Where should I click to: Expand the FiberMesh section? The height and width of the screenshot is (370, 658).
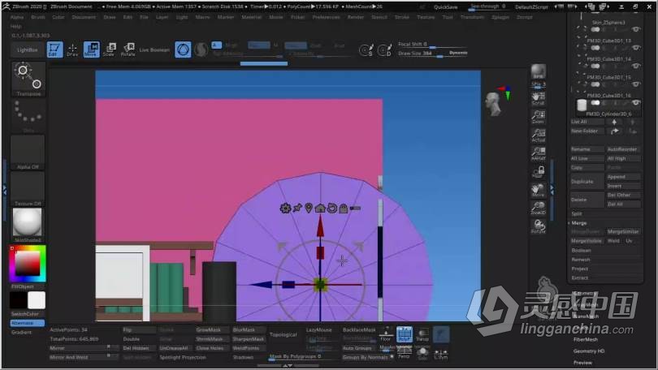[x=586, y=339]
